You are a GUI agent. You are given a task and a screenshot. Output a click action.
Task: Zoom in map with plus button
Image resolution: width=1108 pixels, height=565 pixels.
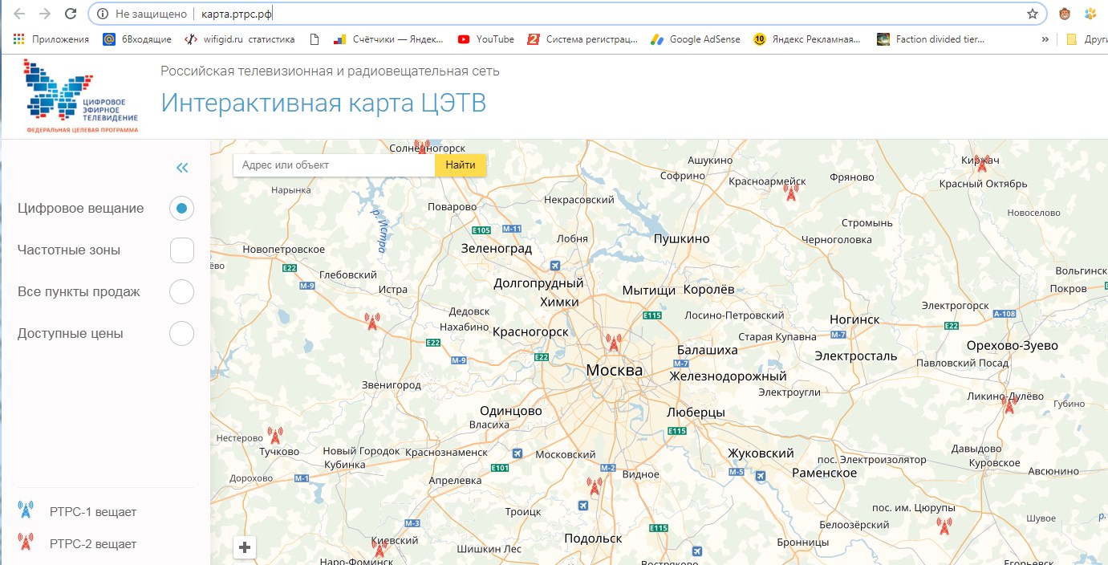(x=245, y=547)
